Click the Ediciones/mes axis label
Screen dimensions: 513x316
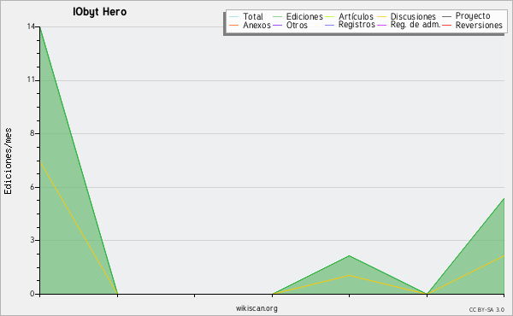click(x=8, y=161)
